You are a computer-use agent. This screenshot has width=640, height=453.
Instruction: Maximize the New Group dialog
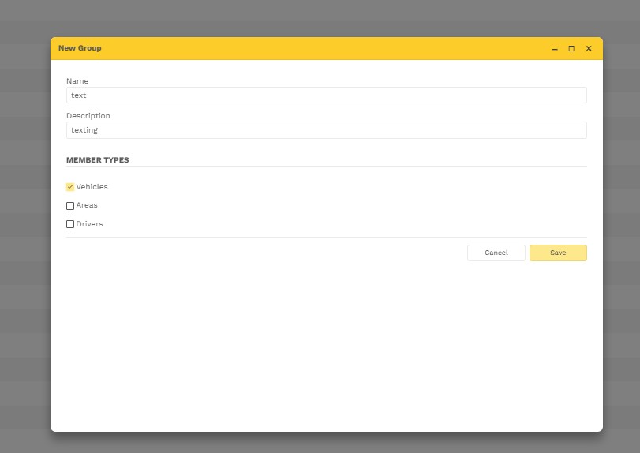coord(571,49)
